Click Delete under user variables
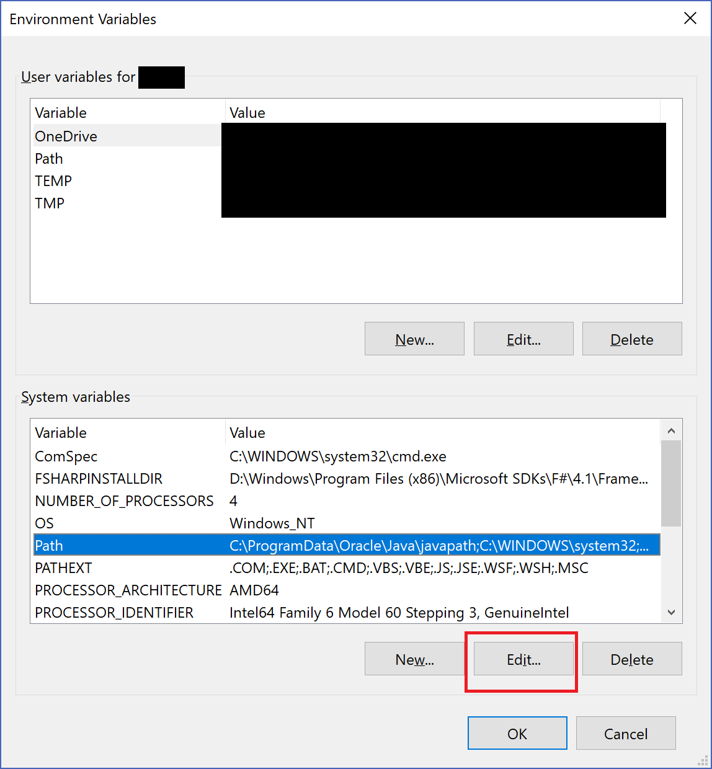Image resolution: width=712 pixels, height=769 pixels. [631, 339]
